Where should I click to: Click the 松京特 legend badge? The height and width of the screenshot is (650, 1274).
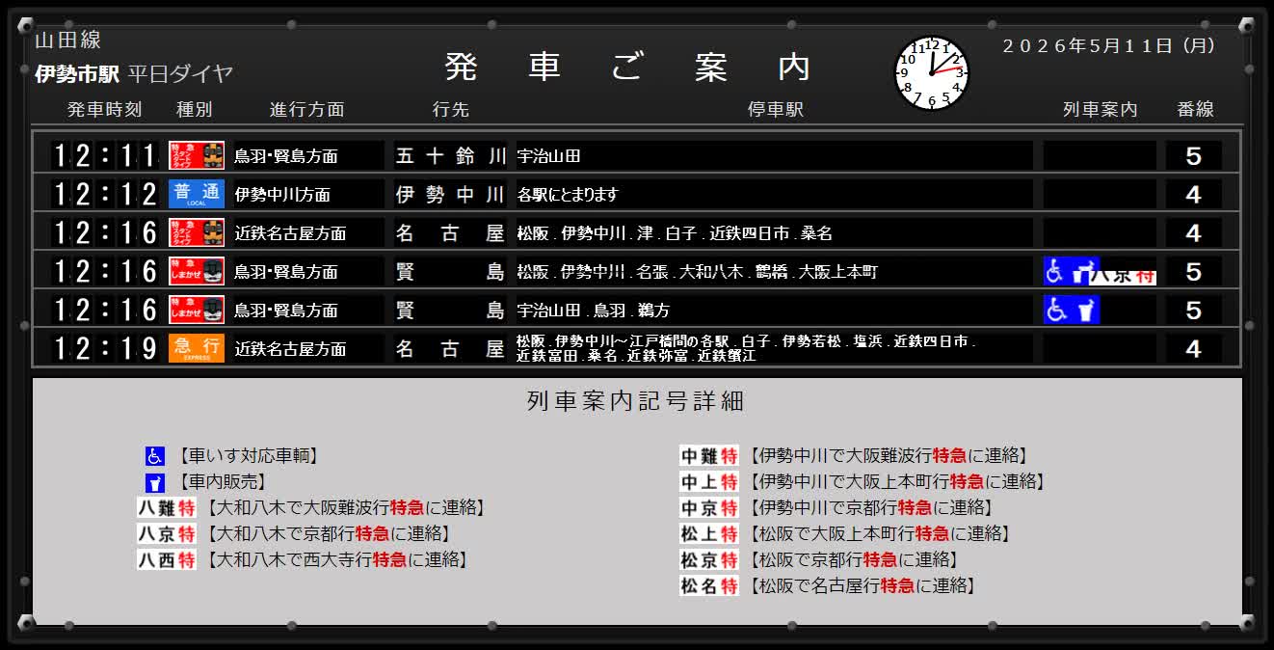coord(709,560)
